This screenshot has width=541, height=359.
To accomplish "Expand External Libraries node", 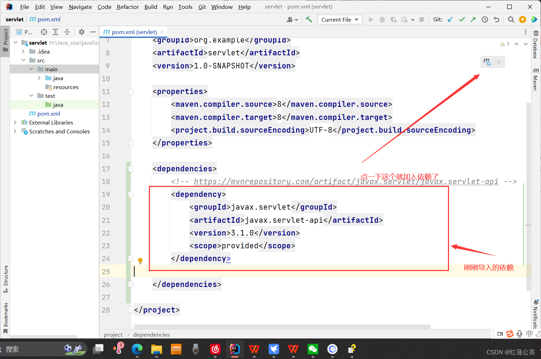I will coord(15,122).
